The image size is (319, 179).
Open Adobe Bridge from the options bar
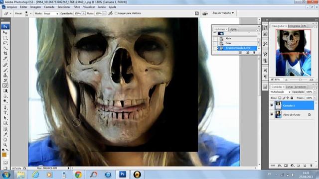pos(205,13)
